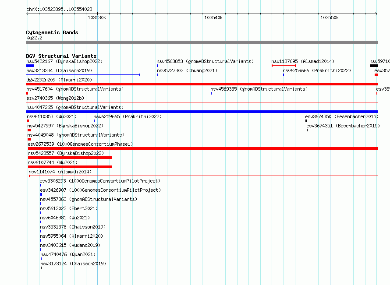The height and width of the screenshot is (285, 390).
Task: Select the nsv5612023 (Ebert2021) label
Action: 69,208
